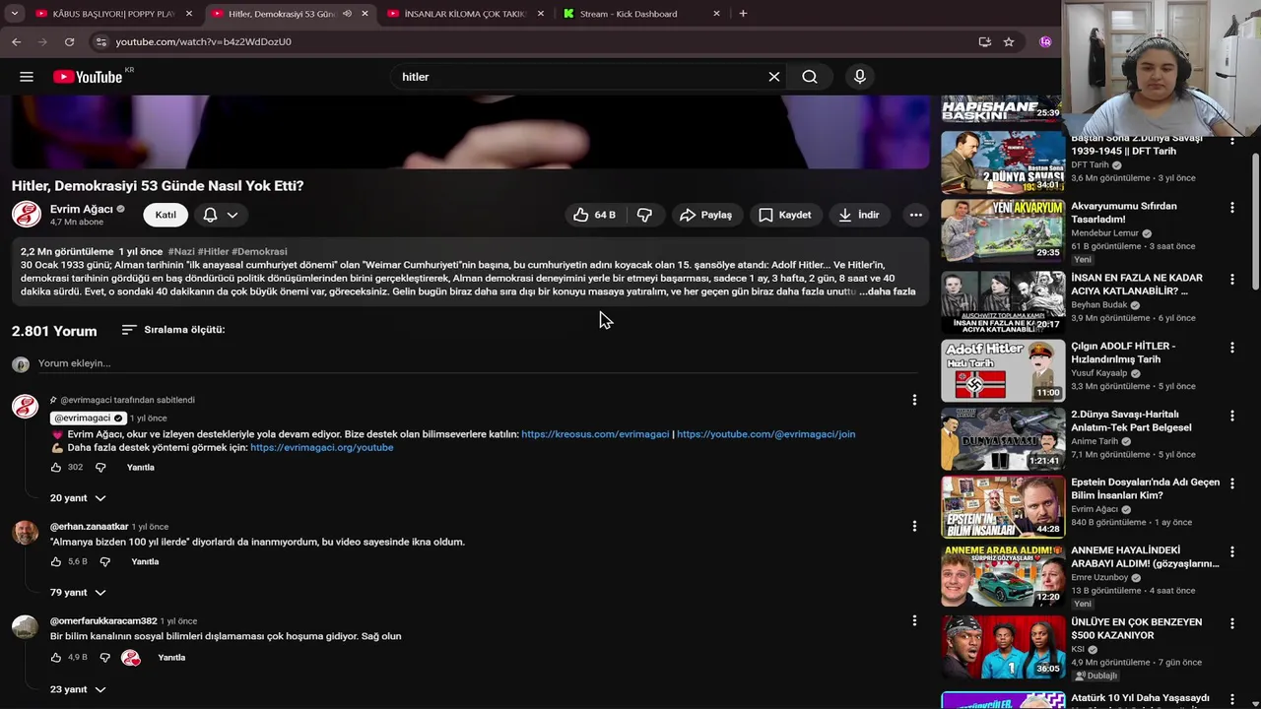Open options for ÜNLÜYE EN ÇOK BENZEYEN

1231,624
